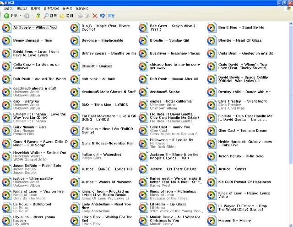The image size is (293, 227).
Task: Select file name Justice - DANCE - Lyrics HQ
Action: 107,169
